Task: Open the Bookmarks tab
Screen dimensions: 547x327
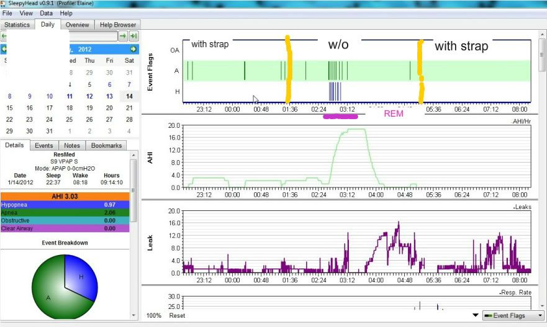Action: 106,145
